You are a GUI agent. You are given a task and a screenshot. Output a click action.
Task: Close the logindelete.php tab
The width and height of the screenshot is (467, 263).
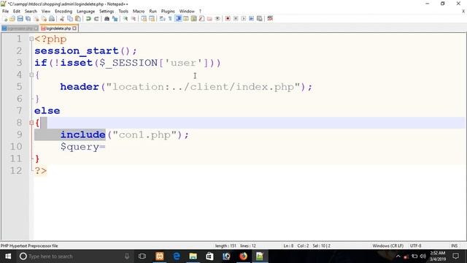click(x=74, y=28)
